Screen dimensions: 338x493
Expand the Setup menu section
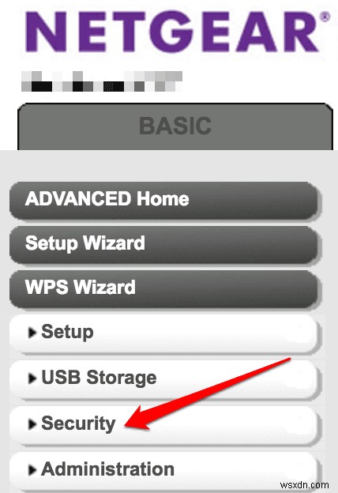tap(163, 334)
